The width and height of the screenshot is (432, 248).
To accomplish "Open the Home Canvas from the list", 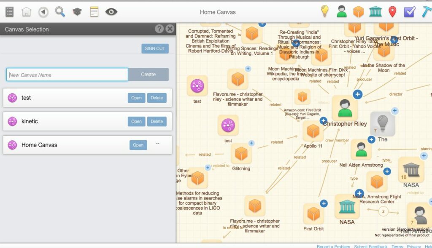I will (138, 145).
